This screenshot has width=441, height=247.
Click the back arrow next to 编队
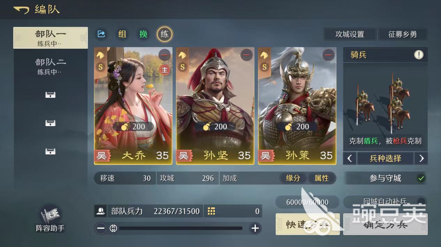tap(21, 10)
